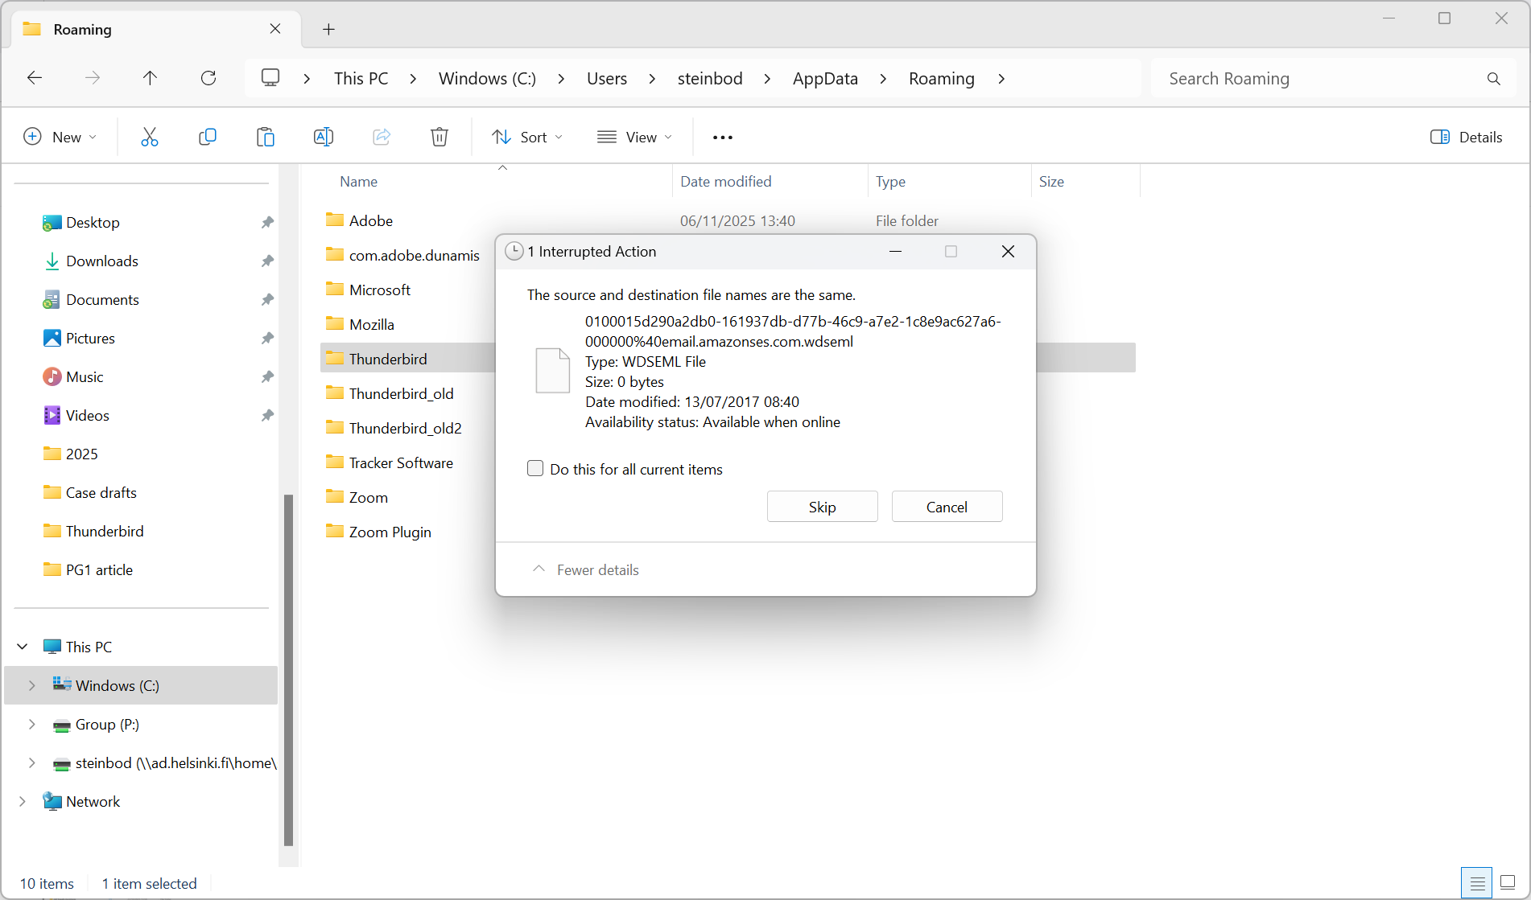Open the View dropdown menu

click(634, 137)
